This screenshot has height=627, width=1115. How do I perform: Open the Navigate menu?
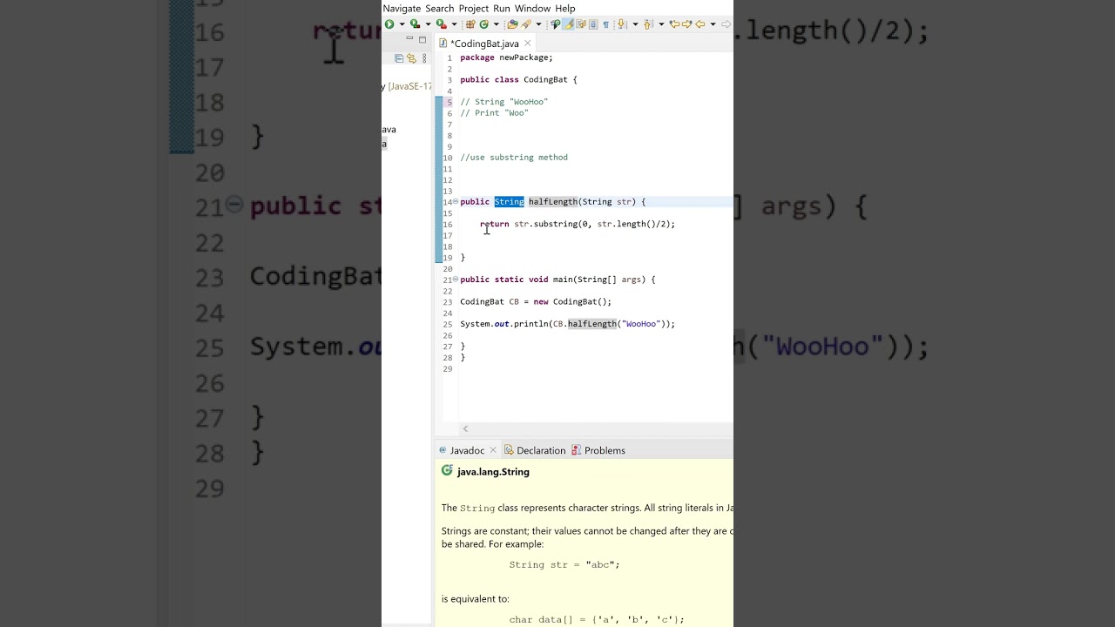(402, 8)
